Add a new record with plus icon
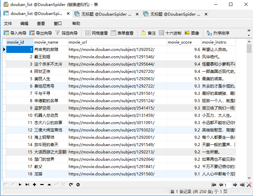 pos(34,184)
